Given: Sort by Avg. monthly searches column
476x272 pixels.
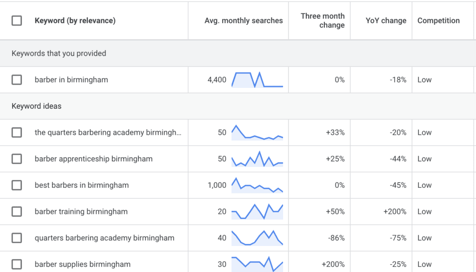Looking at the screenshot, I should (243, 20).
